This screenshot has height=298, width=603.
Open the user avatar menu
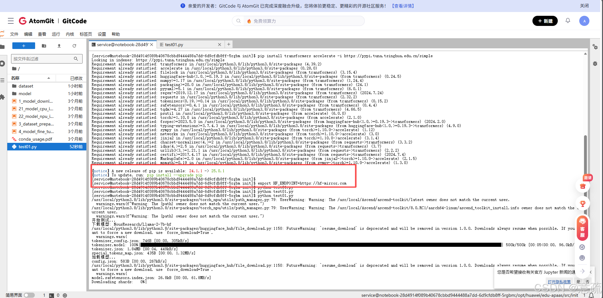pyautogui.click(x=584, y=21)
